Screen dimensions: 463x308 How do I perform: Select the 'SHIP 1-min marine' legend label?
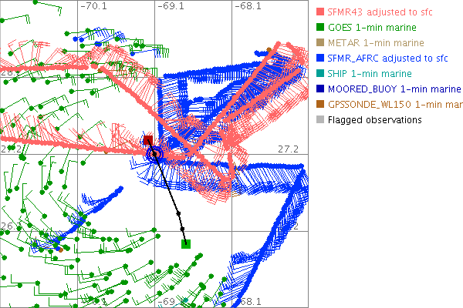pos(370,73)
